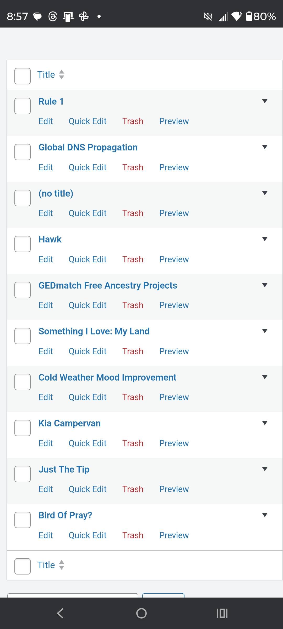Tick the Kia Campervan checkbox

point(23,428)
